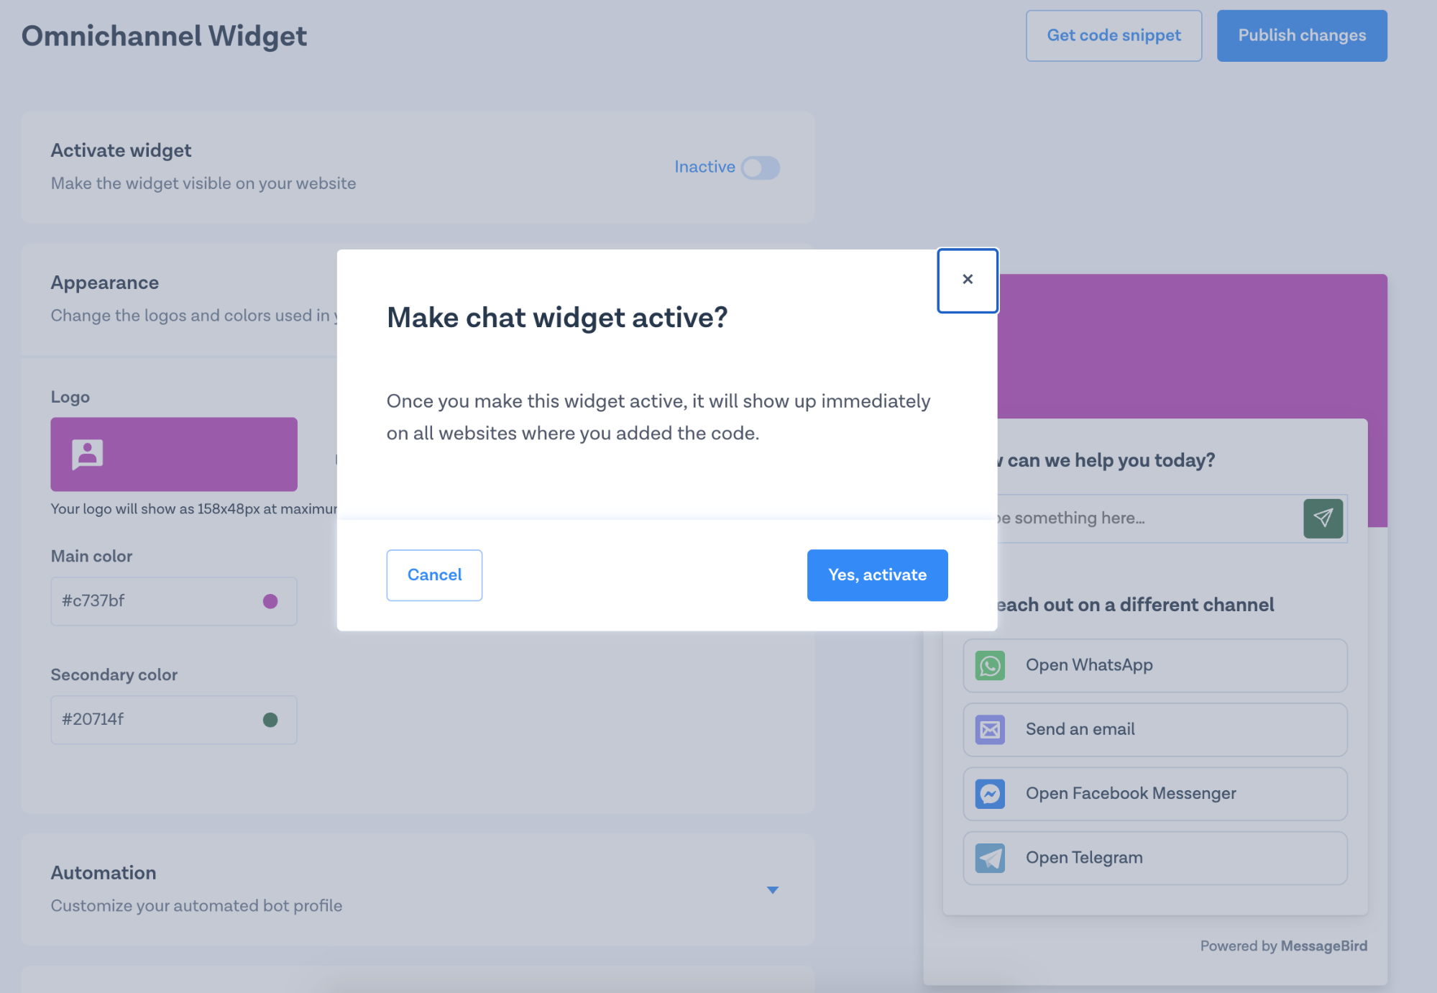
Task: Click the user avatar logo icon
Action: (x=88, y=453)
